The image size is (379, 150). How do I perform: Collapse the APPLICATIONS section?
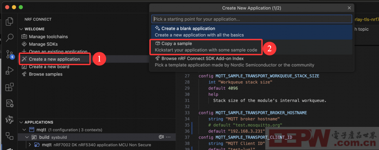click(21, 122)
